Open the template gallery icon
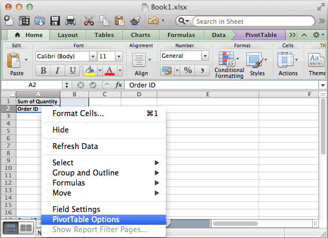The image size is (328, 238). [24, 21]
